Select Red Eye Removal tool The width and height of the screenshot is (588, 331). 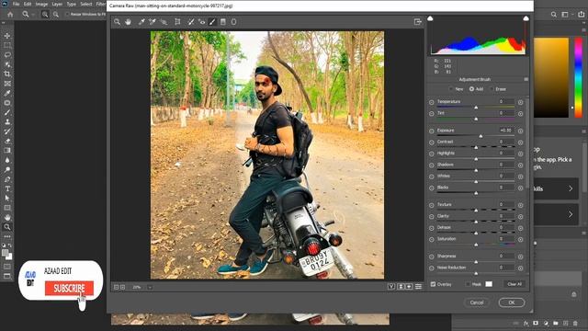pos(202,22)
